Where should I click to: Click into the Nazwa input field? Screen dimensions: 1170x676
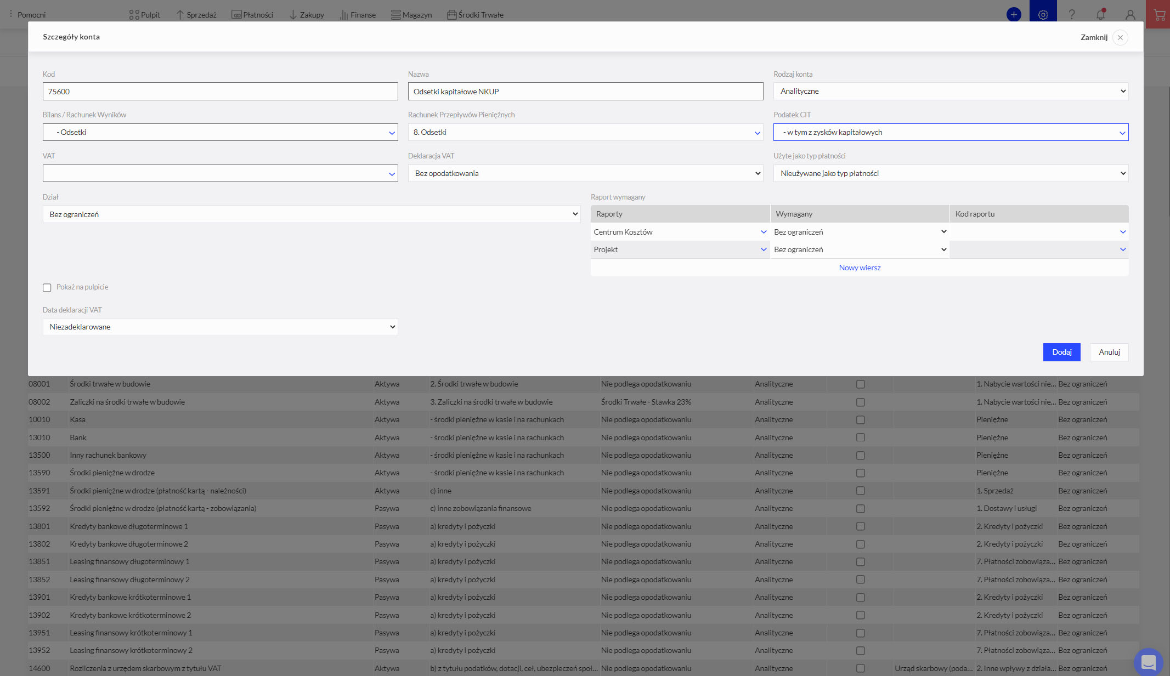585,92
